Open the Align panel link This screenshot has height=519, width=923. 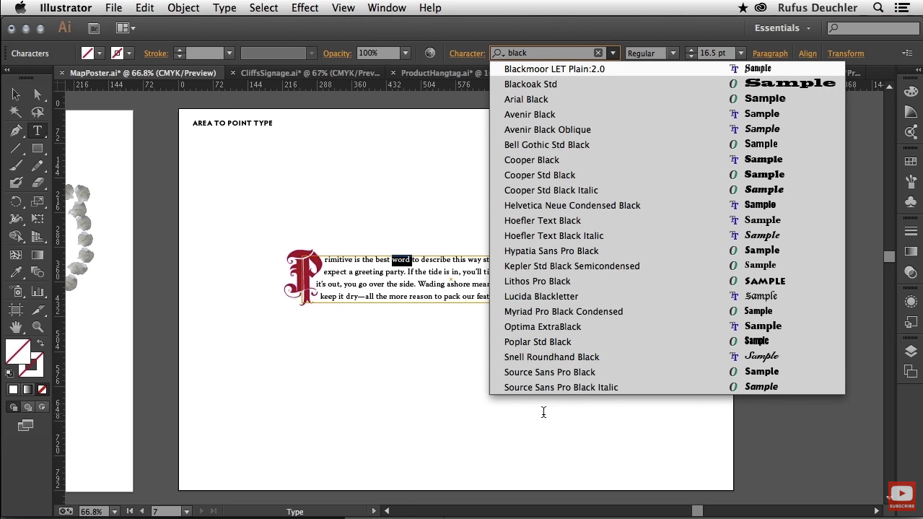[x=808, y=53]
